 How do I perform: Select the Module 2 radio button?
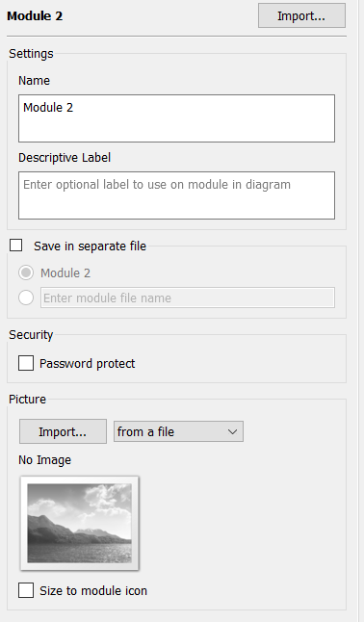(x=26, y=272)
